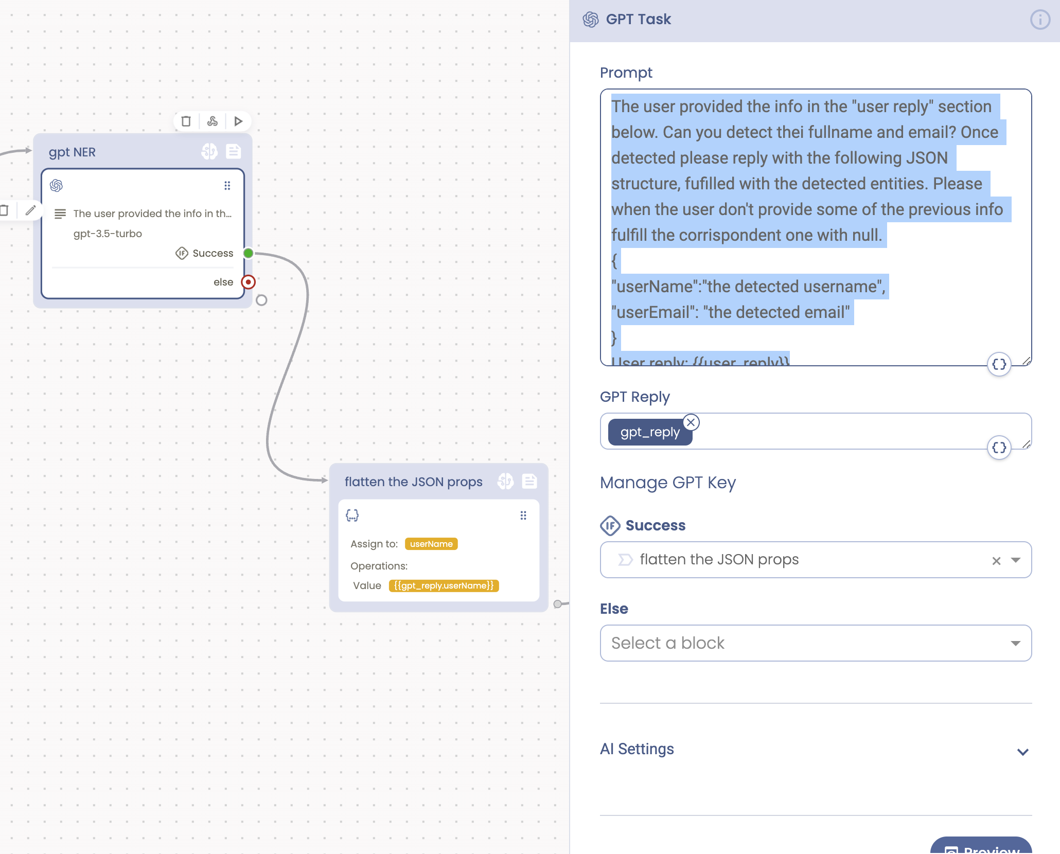Screen dimensions: 1060x854
Task: Click the green Success output port
Action: tap(249, 253)
